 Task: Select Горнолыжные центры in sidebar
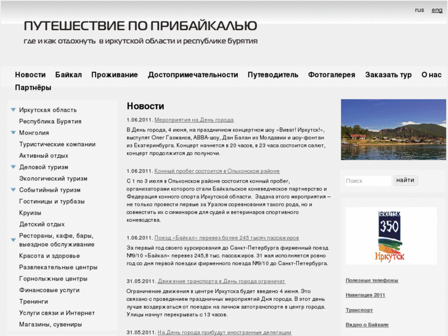53,279
